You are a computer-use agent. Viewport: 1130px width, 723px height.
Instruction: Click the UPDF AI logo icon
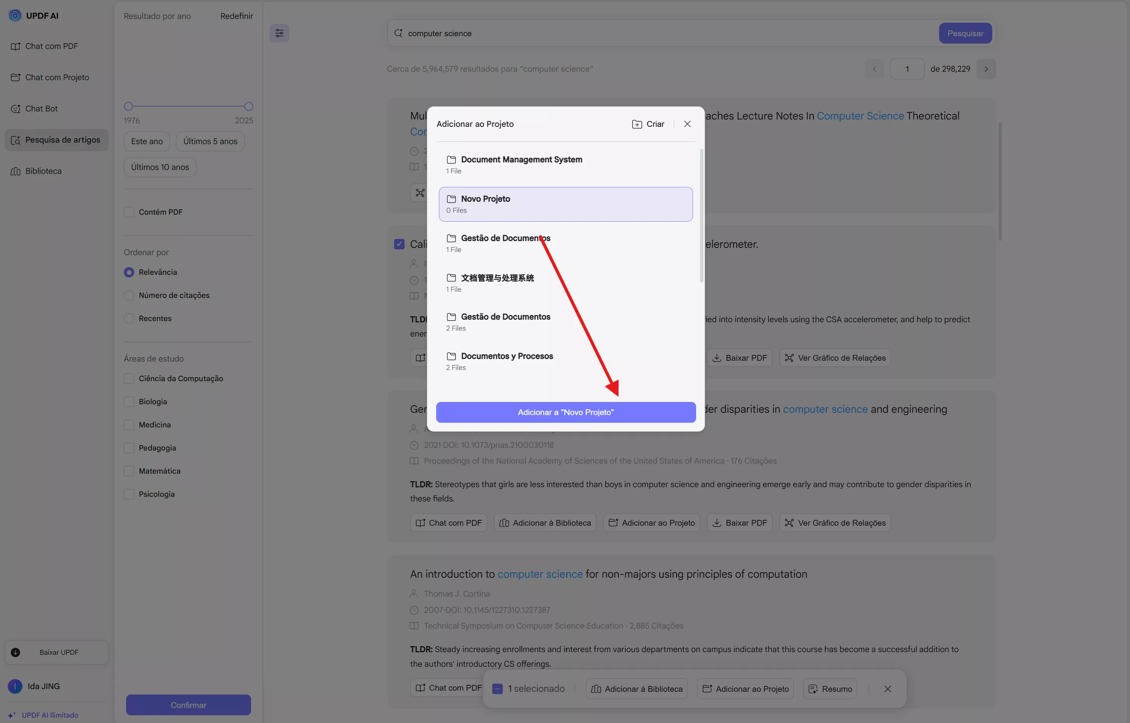pos(15,15)
